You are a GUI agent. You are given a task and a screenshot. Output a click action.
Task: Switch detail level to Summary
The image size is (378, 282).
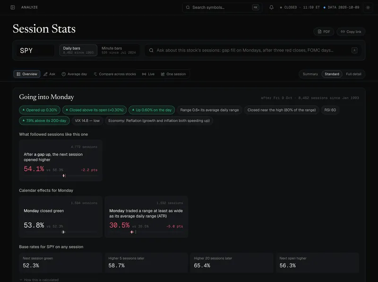[310, 74]
